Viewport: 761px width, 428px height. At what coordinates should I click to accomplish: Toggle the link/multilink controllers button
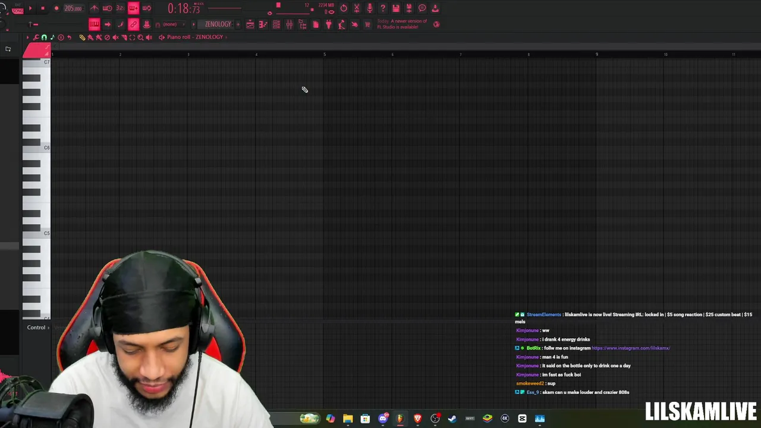pyautogui.click(x=133, y=24)
